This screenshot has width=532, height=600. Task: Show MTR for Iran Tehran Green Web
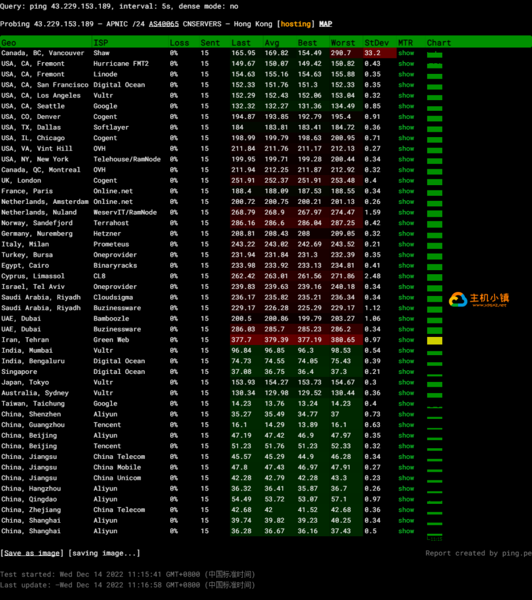click(x=406, y=340)
